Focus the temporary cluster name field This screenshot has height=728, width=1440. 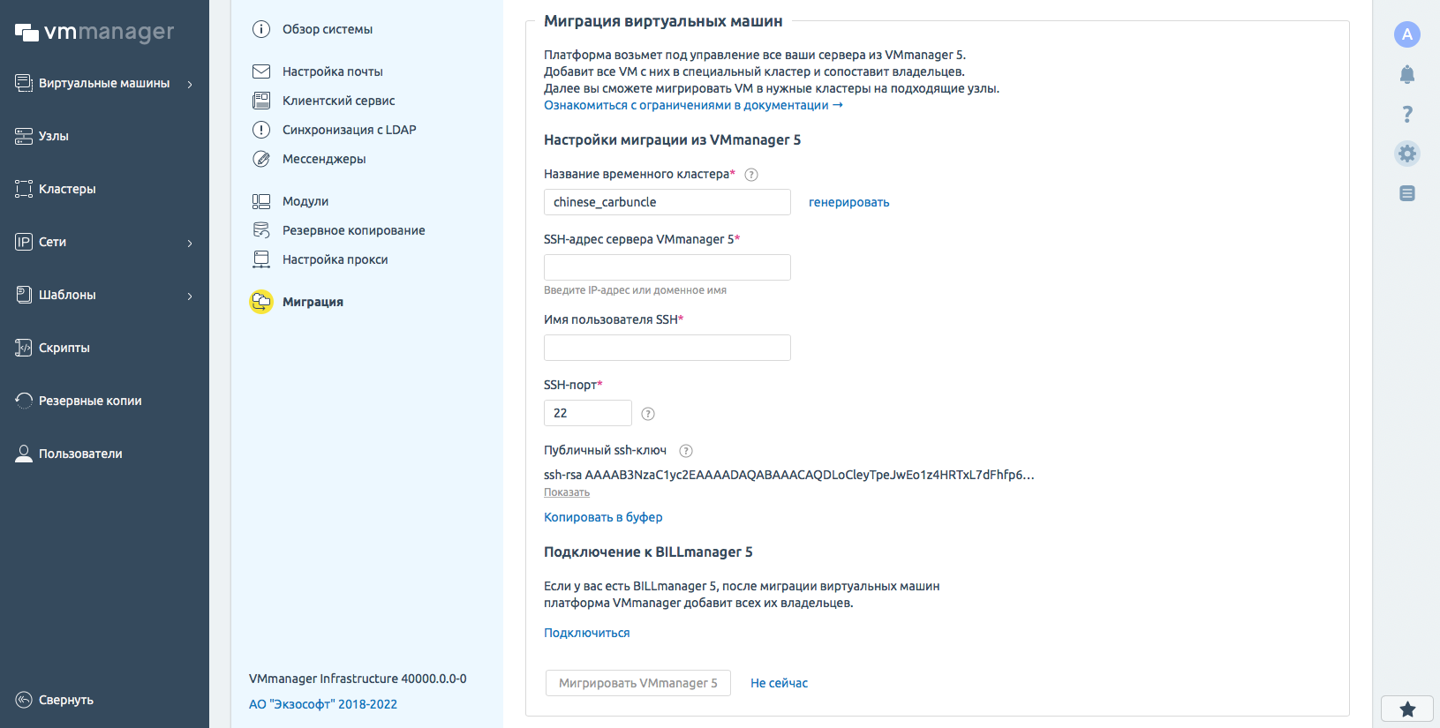point(667,202)
